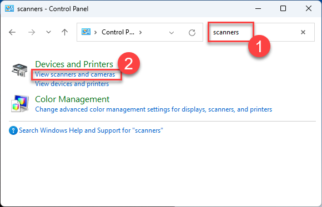
Task: Click the Back navigation arrow
Action: pos(12,32)
